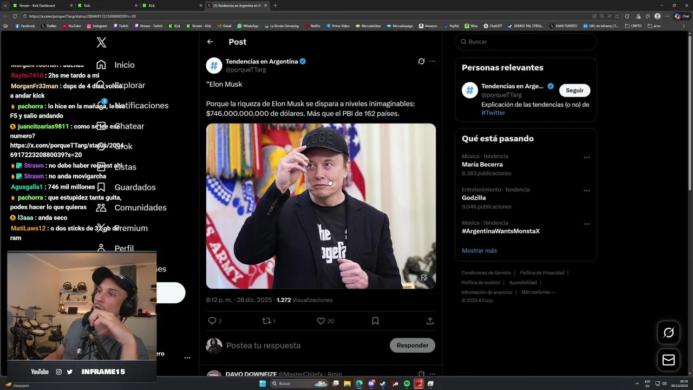Open Guardados in the X sidebar
The height and width of the screenshot is (390, 693).
pos(126,187)
